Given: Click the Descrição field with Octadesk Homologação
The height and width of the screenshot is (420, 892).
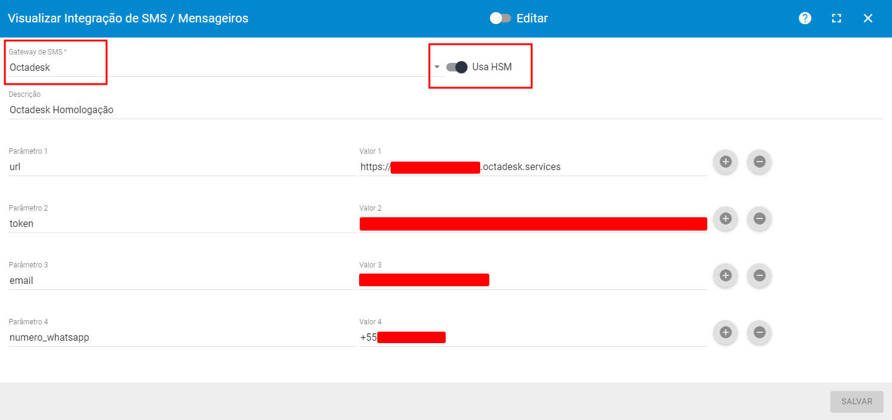Looking at the screenshot, I should pyautogui.click(x=446, y=110).
